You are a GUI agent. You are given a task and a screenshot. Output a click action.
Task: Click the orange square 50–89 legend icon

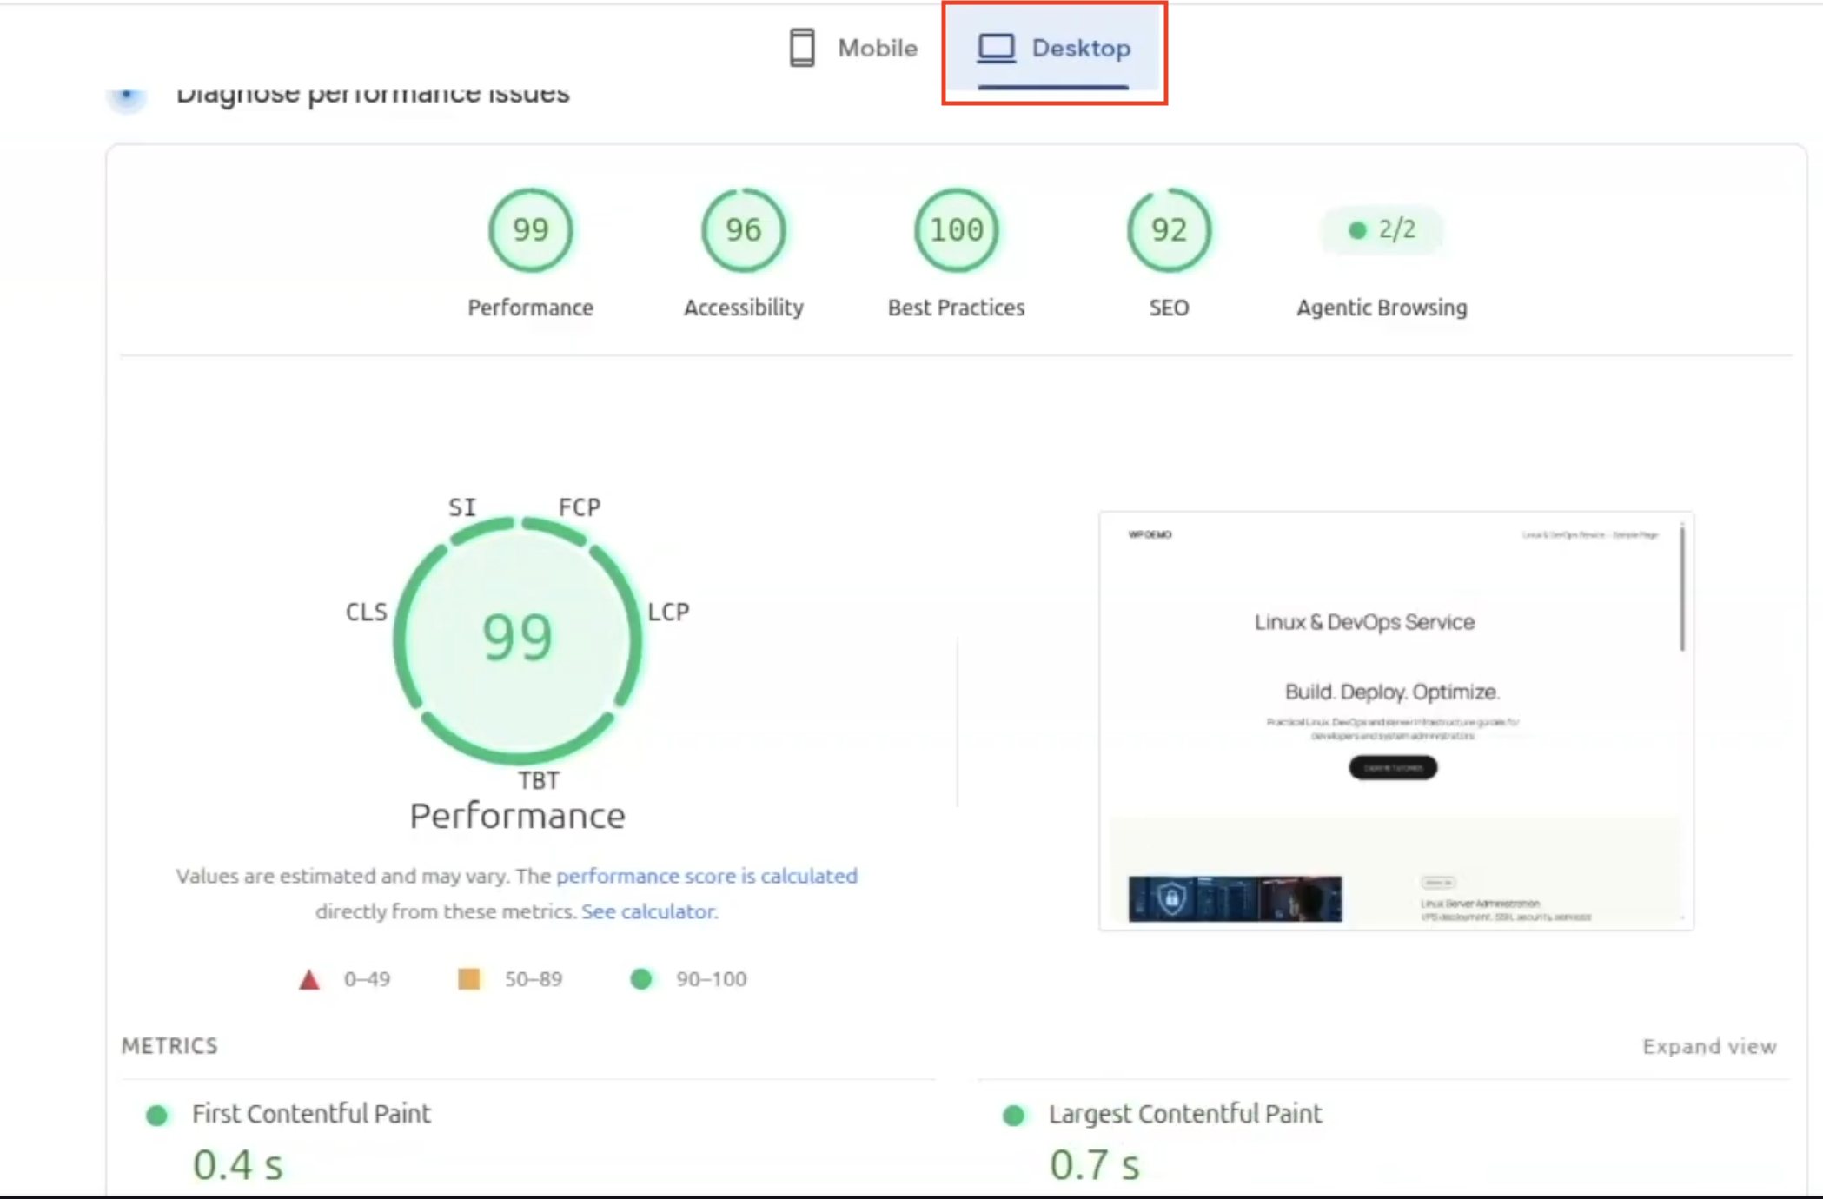pos(469,979)
